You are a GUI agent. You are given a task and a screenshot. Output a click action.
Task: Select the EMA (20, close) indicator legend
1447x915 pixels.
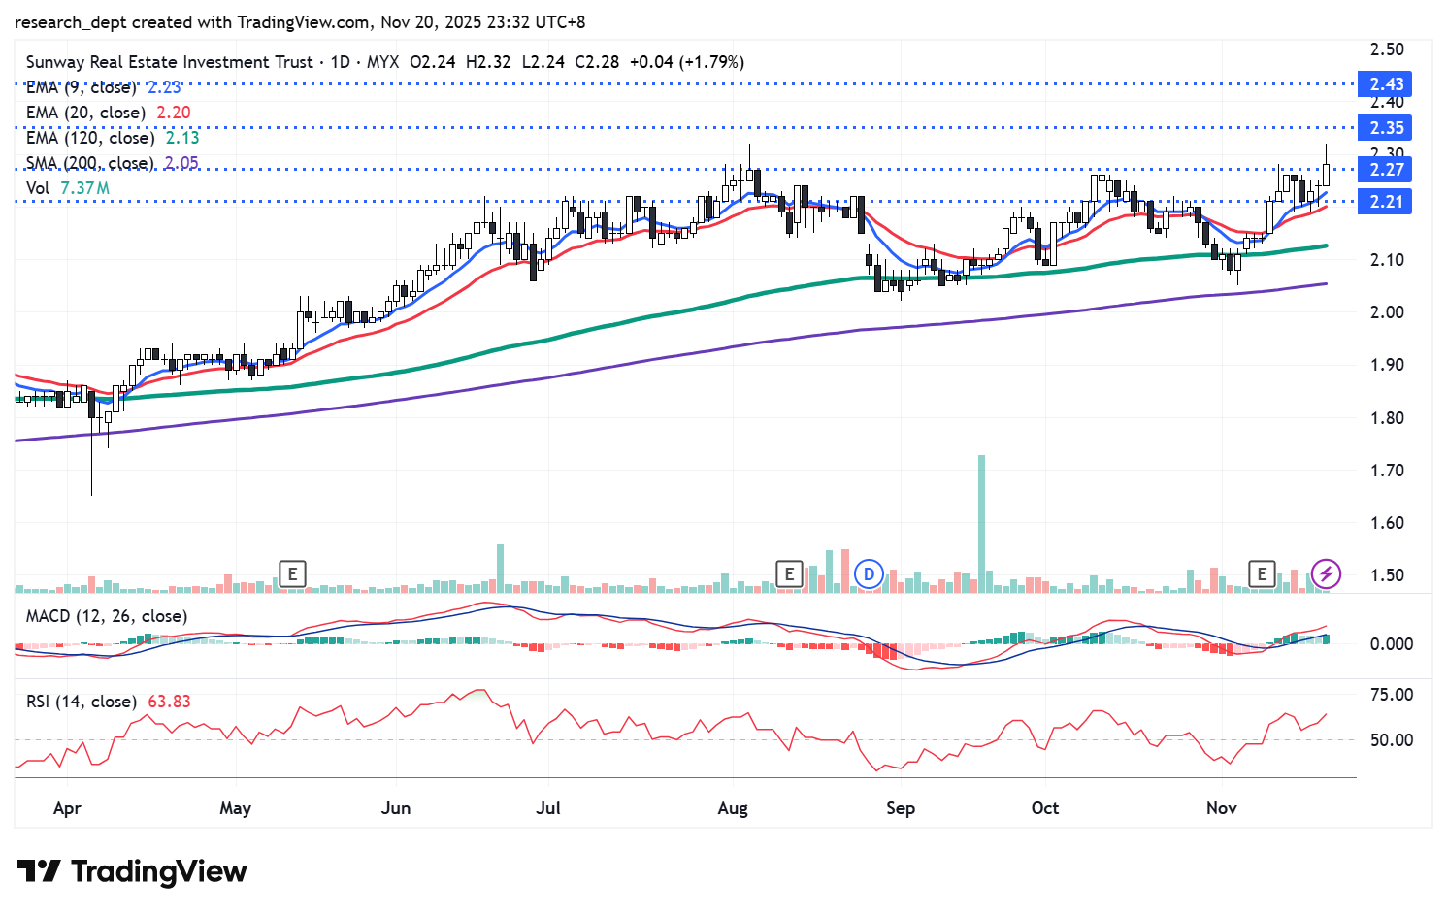(x=85, y=113)
